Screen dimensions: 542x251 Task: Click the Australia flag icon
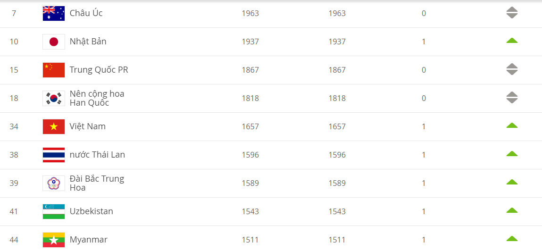point(54,13)
